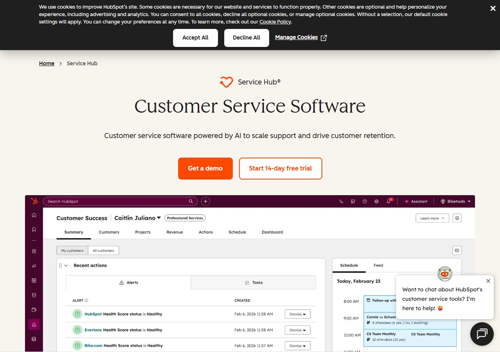Image resolution: width=500 pixels, height=352 pixels.
Task: Open the notifications bell with 31 badge
Action: click(x=389, y=201)
